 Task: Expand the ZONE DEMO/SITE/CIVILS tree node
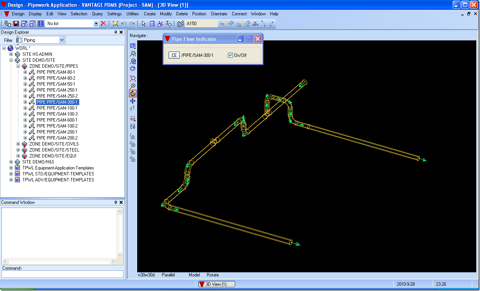pyautogui.click(x=18, y=144)
